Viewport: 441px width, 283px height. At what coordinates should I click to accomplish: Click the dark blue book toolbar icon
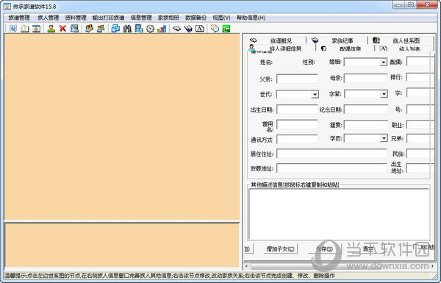point(188,29)
